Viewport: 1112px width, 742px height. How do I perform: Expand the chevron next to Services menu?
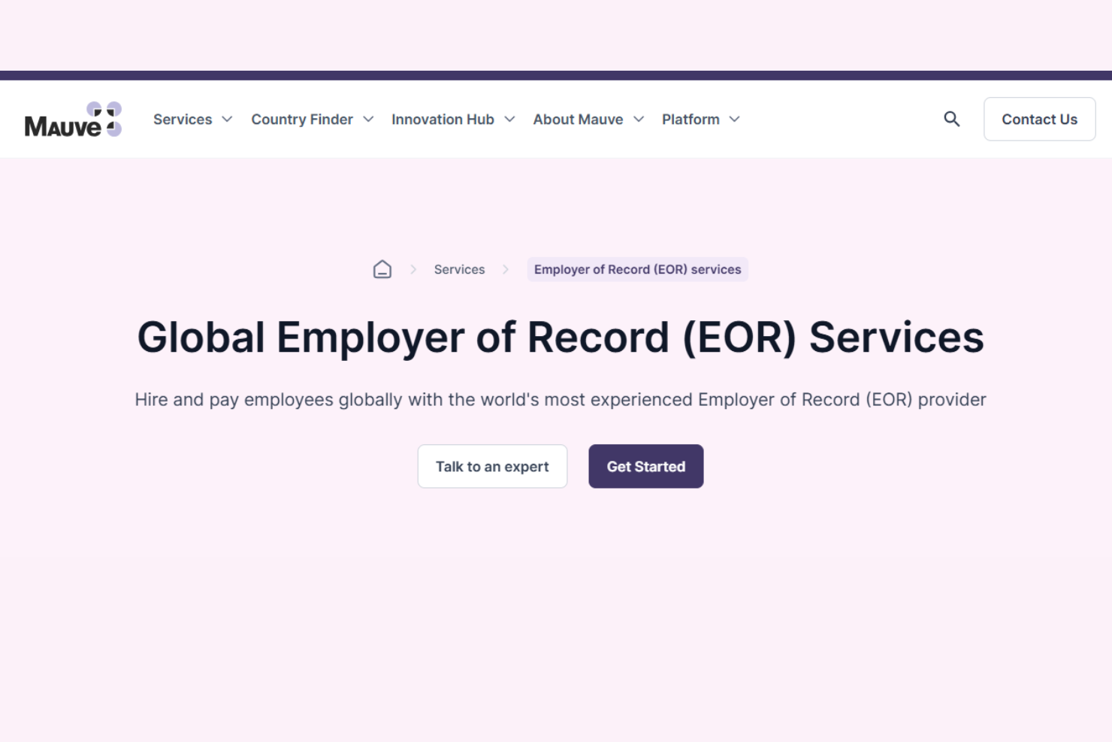228,120
